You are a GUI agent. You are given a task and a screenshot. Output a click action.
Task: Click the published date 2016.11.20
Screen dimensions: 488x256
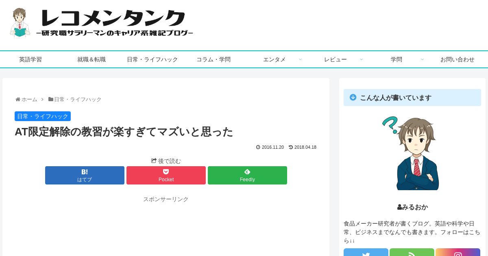[x=273, y=147]
